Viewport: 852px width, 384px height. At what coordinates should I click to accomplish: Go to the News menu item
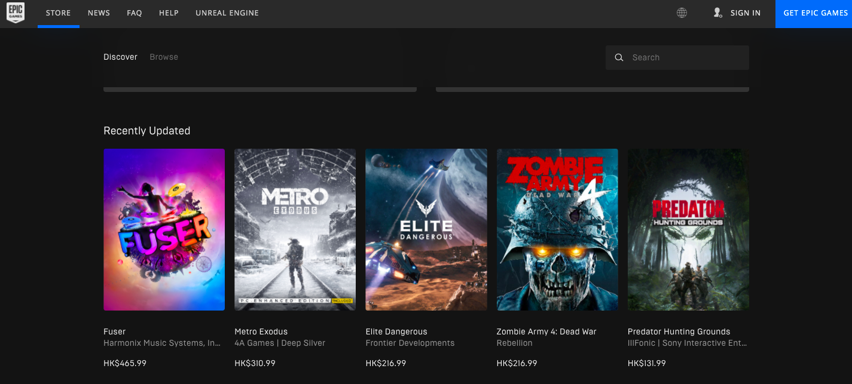pos(99,13)
